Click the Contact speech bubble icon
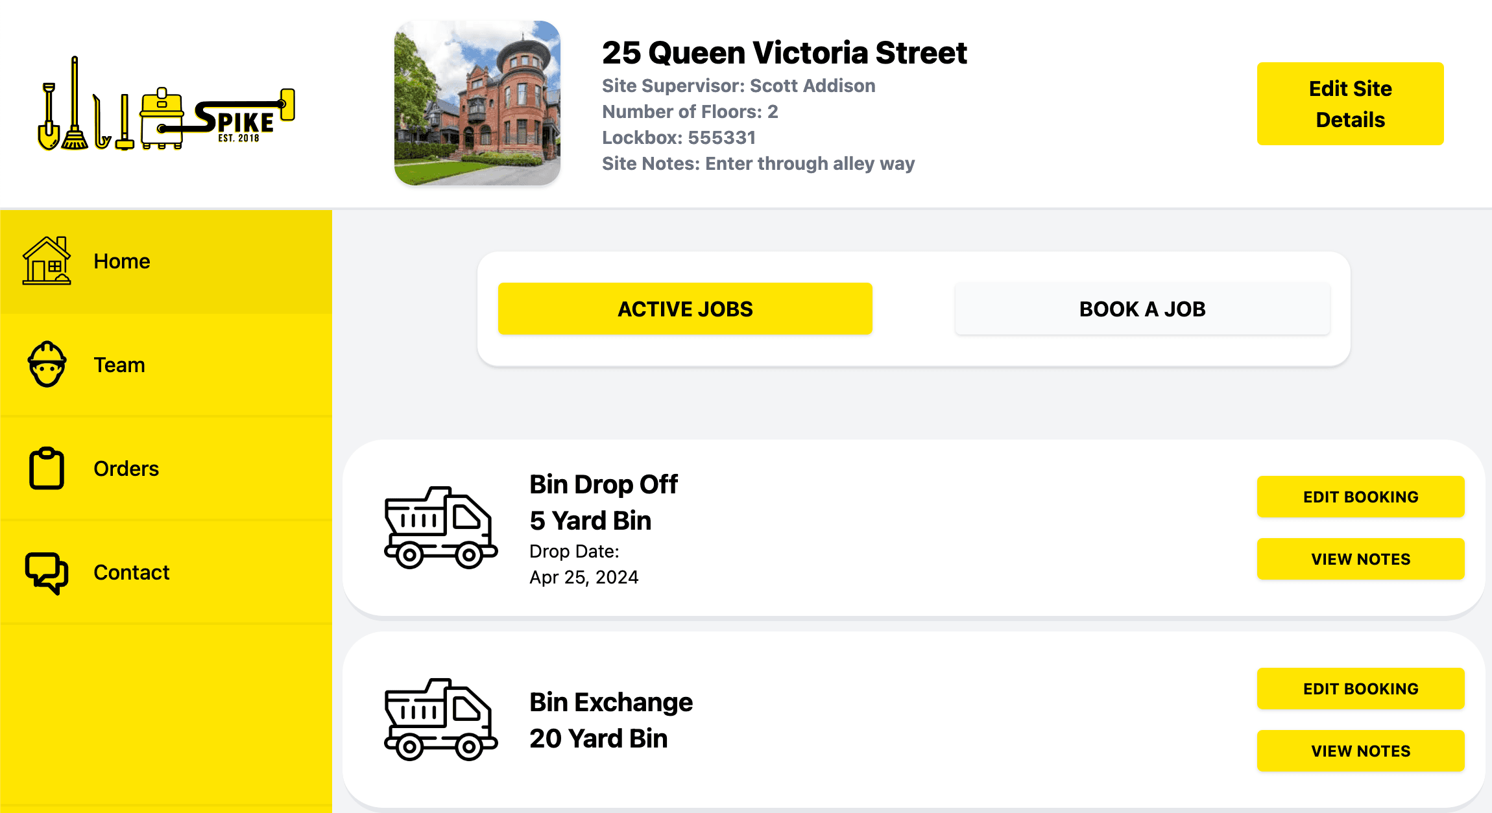This screenshot has width=1492, height=813. [47, 572]
